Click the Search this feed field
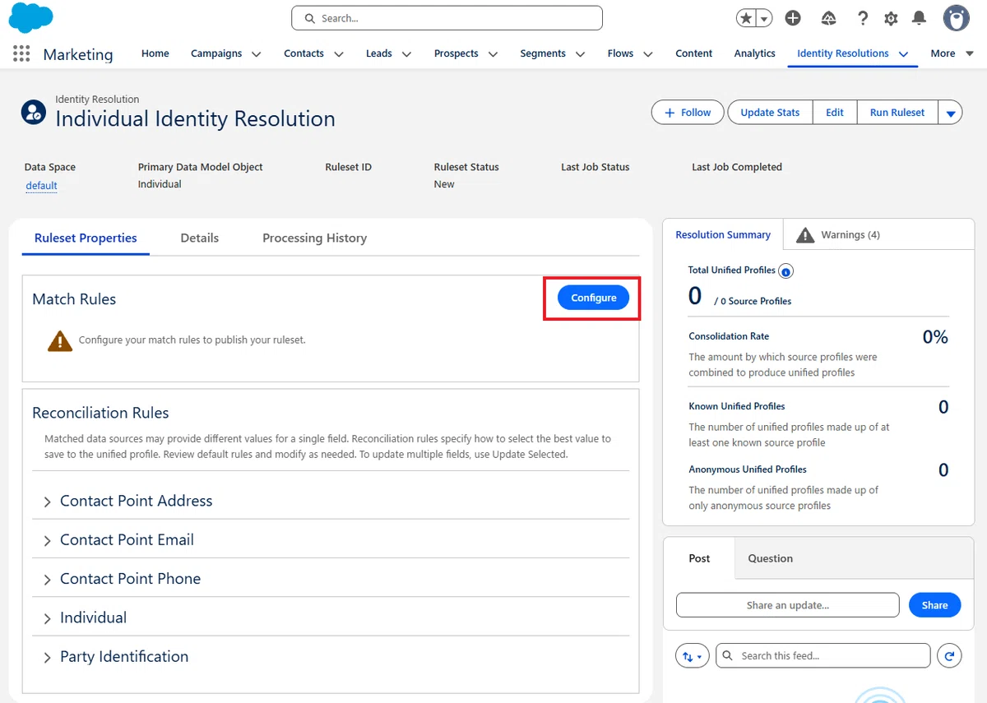The image size is (987, 703). coord(822,656)
